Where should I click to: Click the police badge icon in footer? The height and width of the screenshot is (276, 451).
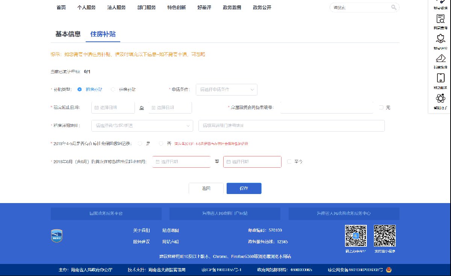(389, 270)
